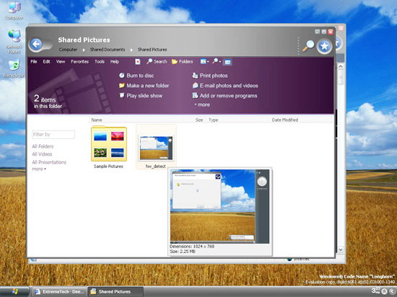This screenshot has height=297, width=397.
Task: Go back with the round blue arrow button
Action: coord(36,45)
